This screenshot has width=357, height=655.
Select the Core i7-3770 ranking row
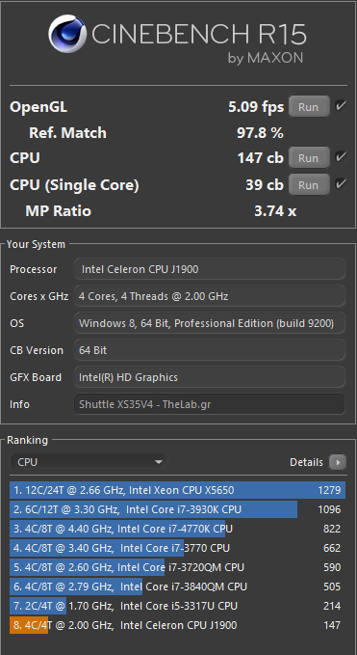(177, 548)
